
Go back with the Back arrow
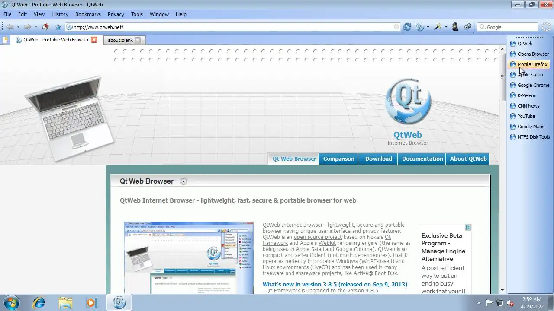(10, 27)
